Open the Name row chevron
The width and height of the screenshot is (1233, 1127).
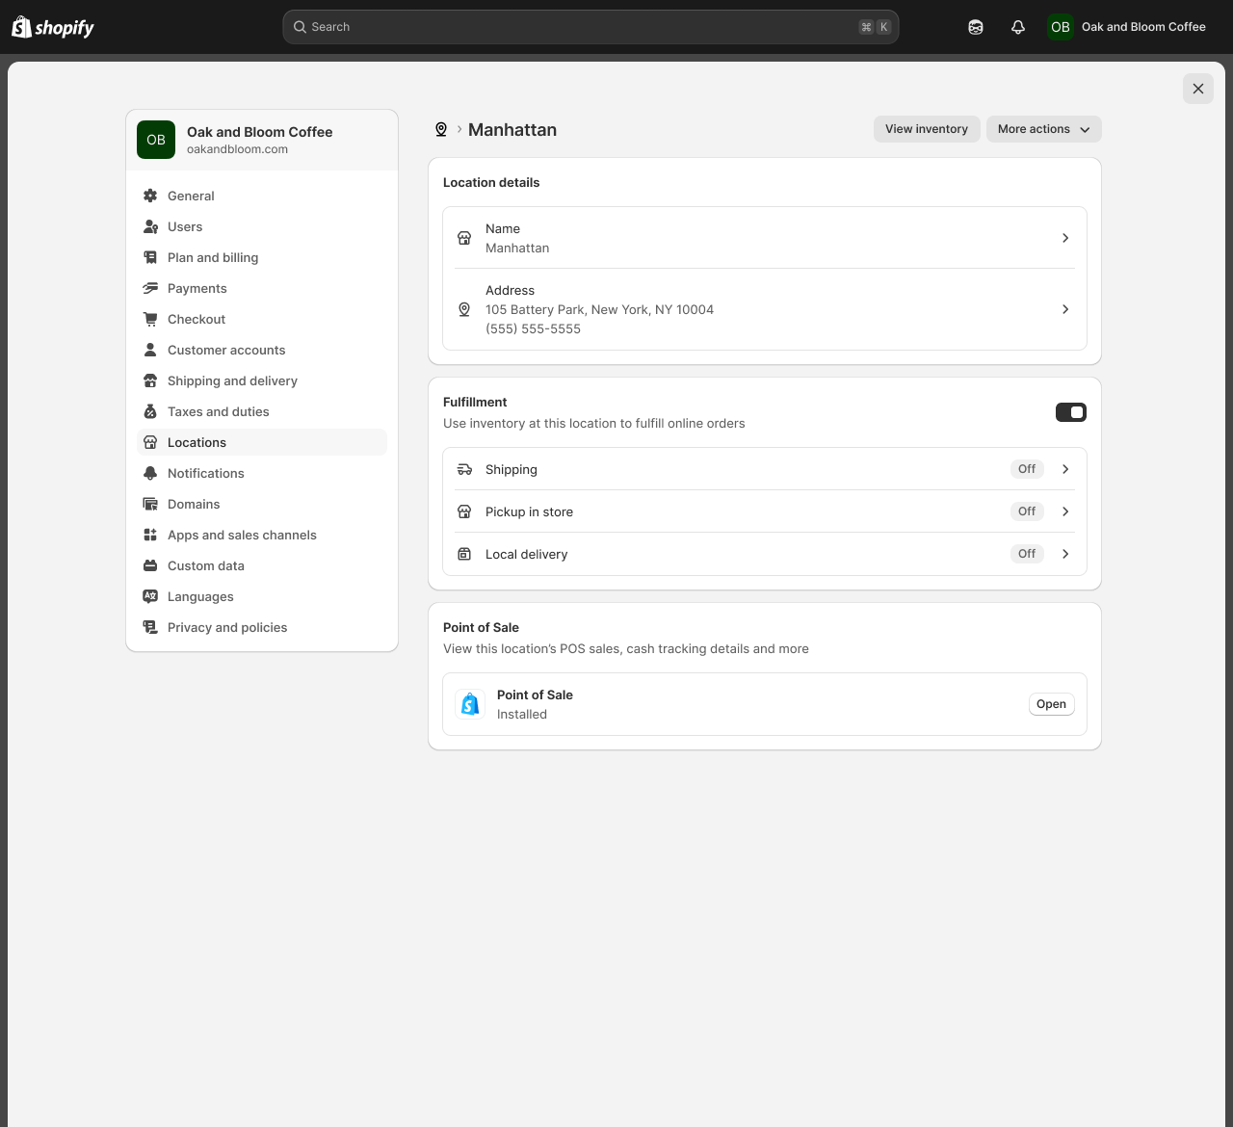point(1065,238)
